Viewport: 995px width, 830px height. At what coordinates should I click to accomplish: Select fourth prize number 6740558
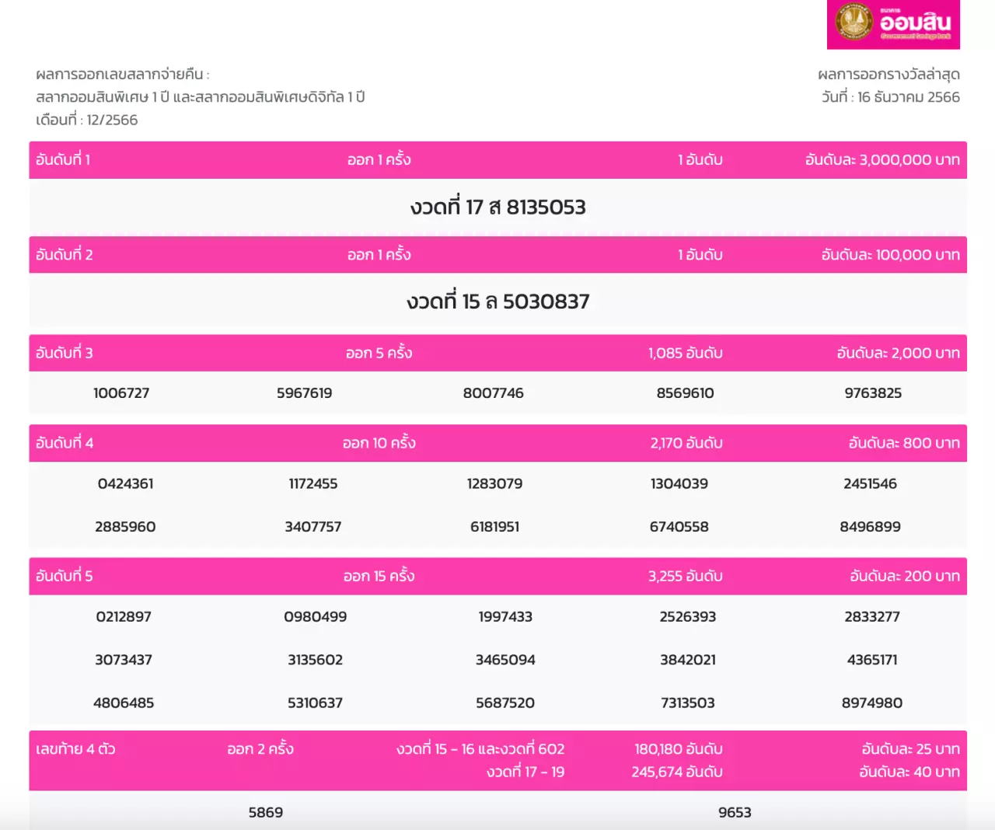[x=679, y=527]
